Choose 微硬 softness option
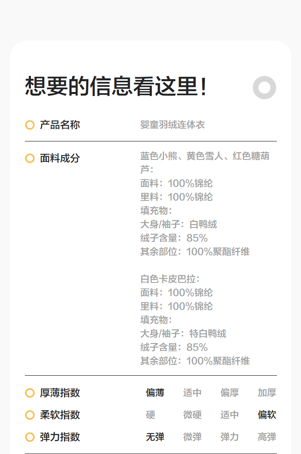301x454 pixels. pyautogui.click(x=192, y=415)
